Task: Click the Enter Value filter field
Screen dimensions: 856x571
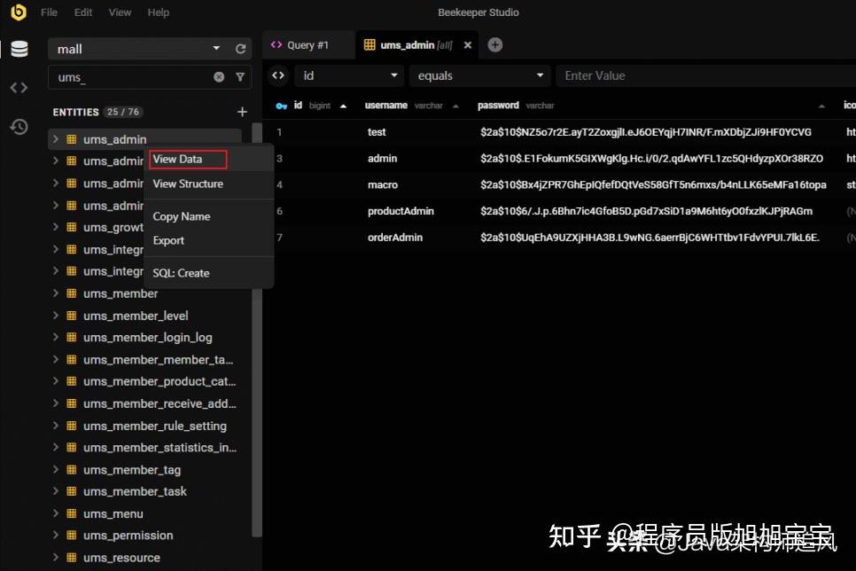Action: coord(706,75)
